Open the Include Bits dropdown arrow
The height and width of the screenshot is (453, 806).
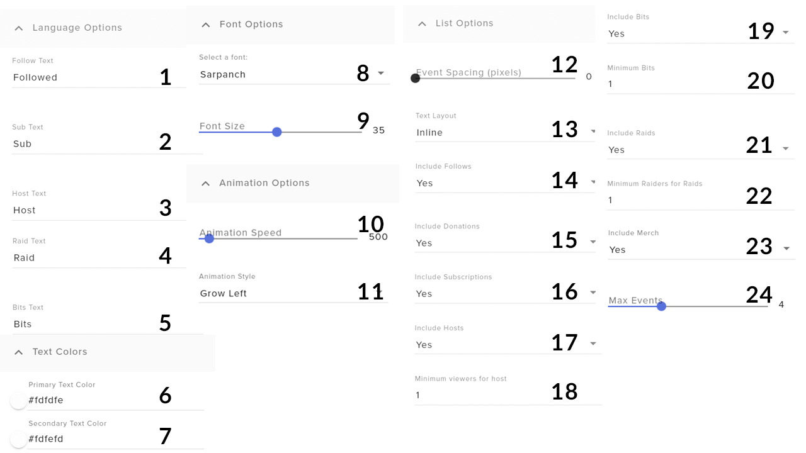(x=785, y=33)
